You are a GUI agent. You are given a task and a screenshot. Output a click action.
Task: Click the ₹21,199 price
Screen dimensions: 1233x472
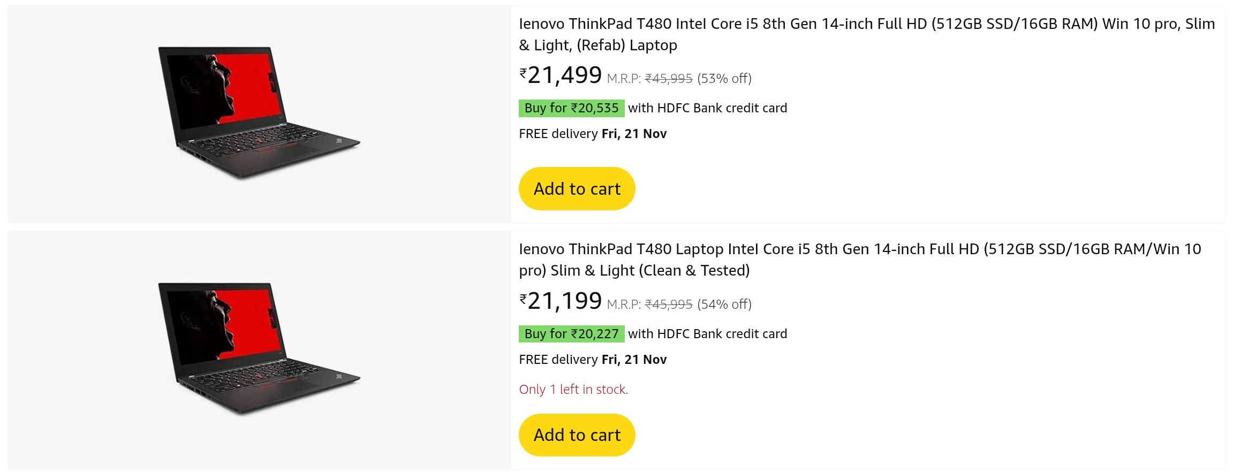coord(564,301)
